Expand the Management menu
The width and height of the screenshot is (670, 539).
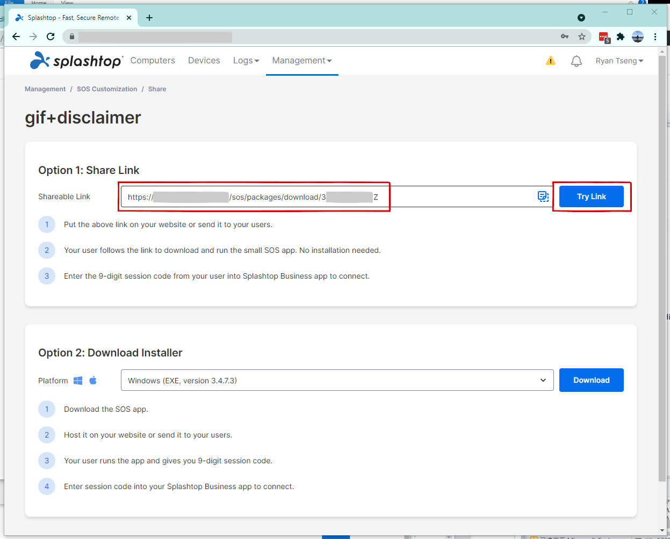click(302, 61)
